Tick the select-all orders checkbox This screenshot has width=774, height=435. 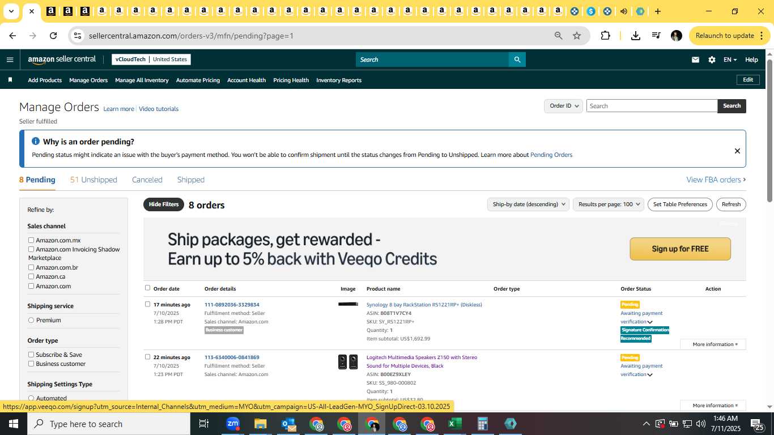click(x=148, y=288)
